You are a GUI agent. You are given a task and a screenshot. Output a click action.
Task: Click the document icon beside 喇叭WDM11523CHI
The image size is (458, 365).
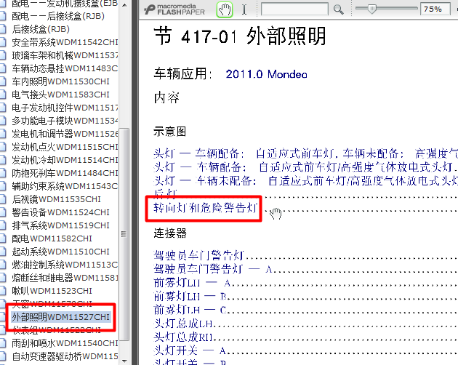pos(3,291)
